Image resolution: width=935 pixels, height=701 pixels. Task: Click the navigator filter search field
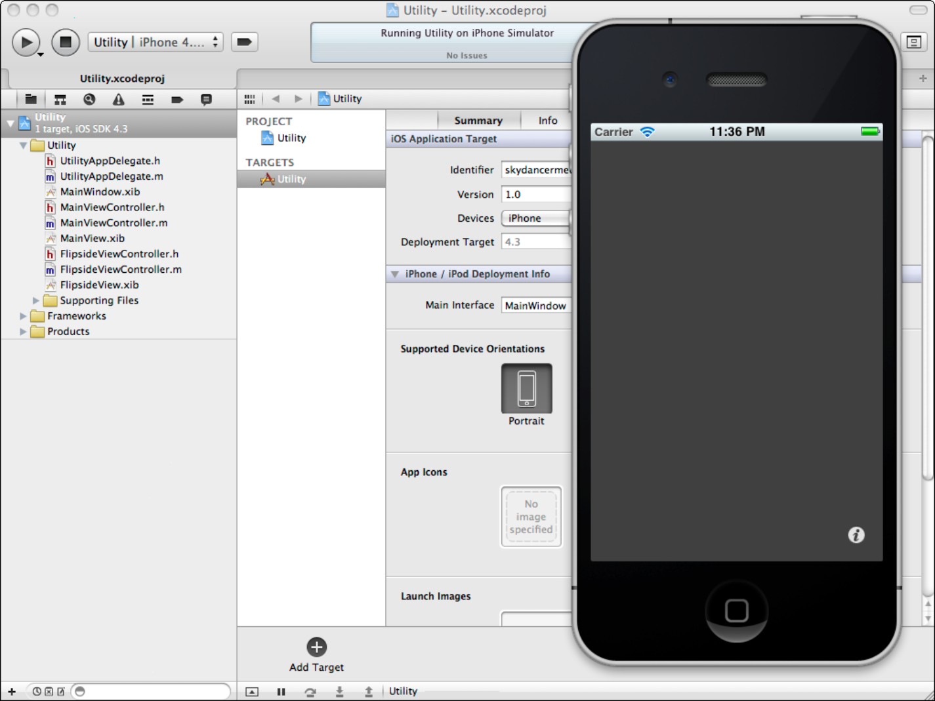tap(151, 691)
